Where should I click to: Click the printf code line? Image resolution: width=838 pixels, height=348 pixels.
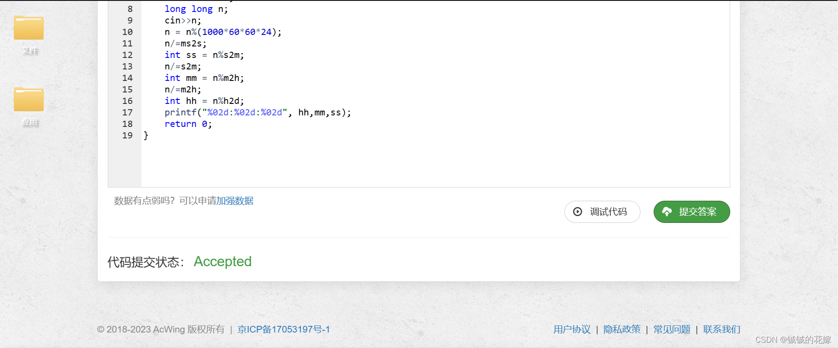(x=258, y=112)
